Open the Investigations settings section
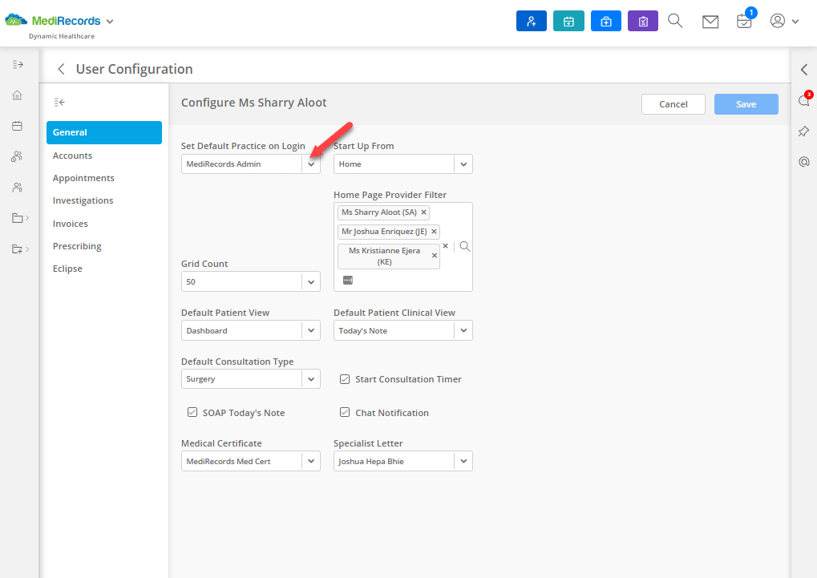Screen dimensions: 817x578 pyautogui.click(x=83, y=200)
